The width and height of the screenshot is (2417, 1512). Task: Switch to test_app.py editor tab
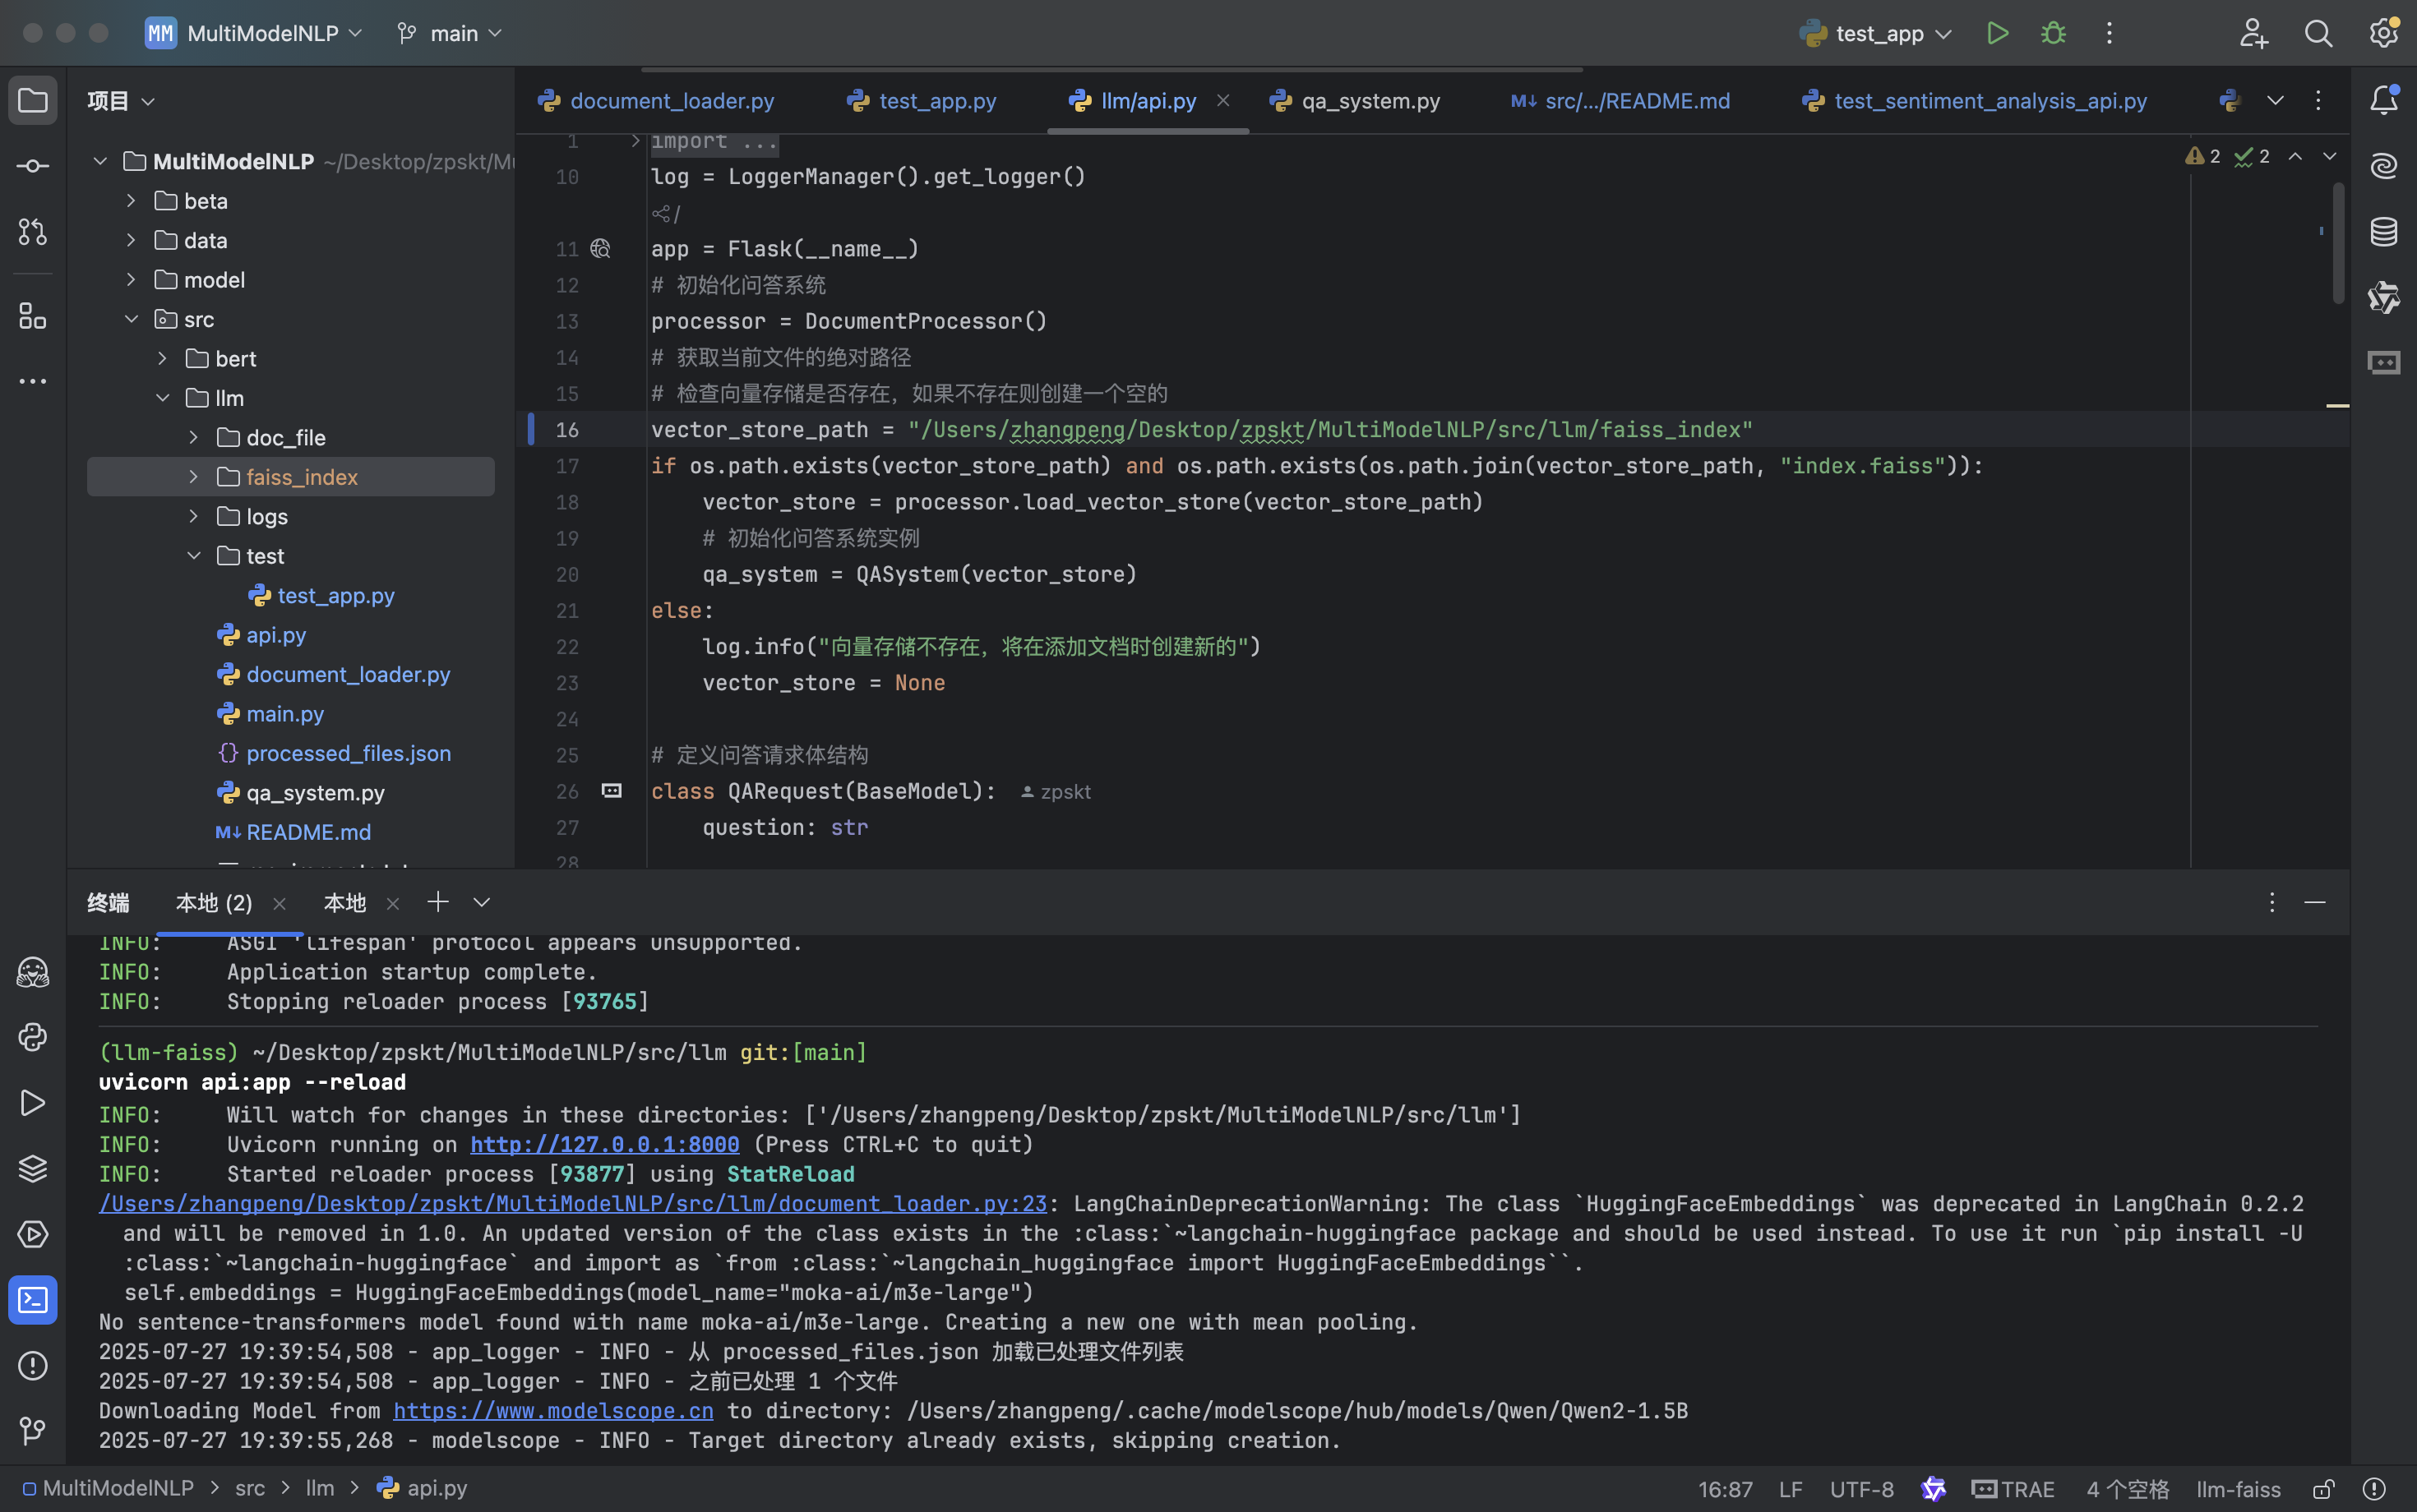pyautogui.click(x=922, y=101)
